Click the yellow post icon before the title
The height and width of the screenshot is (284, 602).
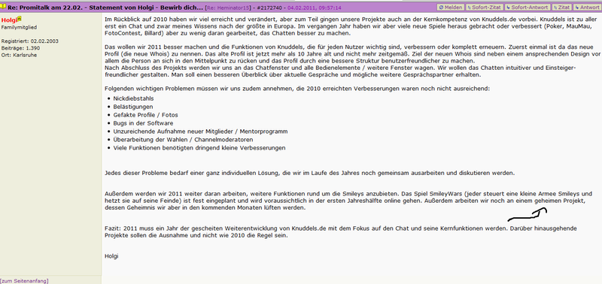coord(3,7)
